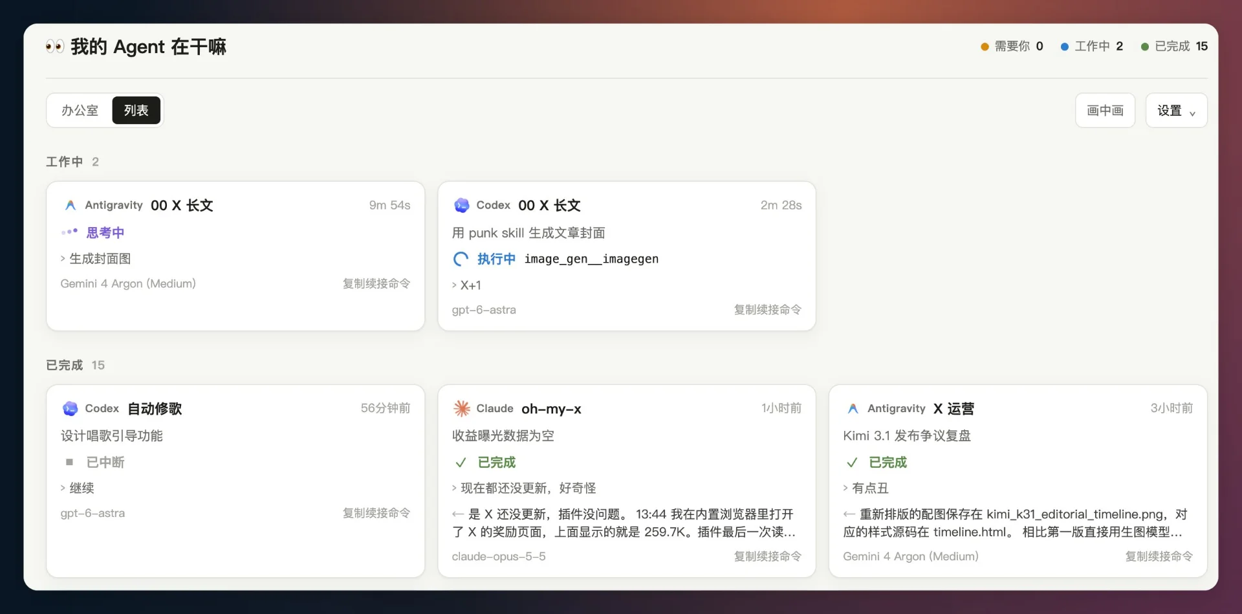Click gpt-6-astra model label on 自动修歌 card

[x=93, y=513]
